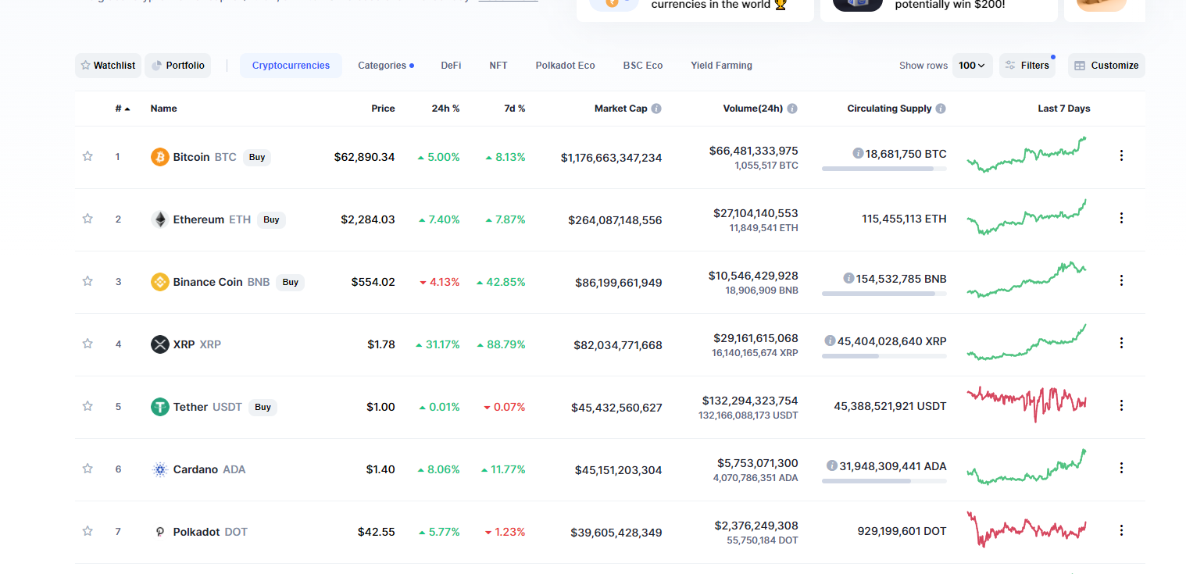Open the Polkadot 7-day sparkline chart
This screenshot has width=1186, height=574.
pyautogui.click(x=1027, y=529)
